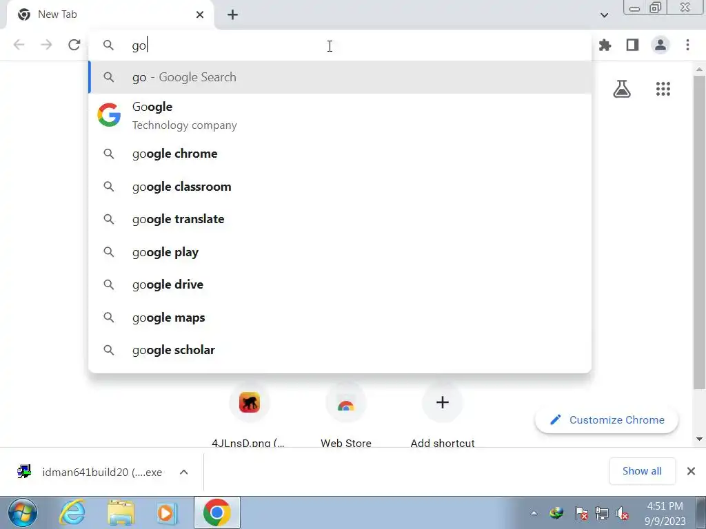This screenshot has height=529, width=706.
Task: Open Windows Media Player in taskbar
Action: [167, 512]
